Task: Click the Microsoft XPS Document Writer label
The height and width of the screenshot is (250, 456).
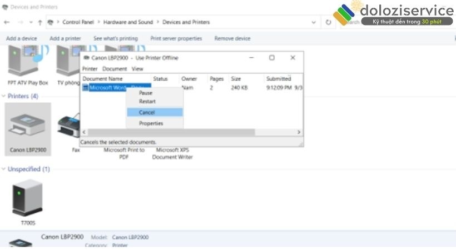Action: [172, 153]
